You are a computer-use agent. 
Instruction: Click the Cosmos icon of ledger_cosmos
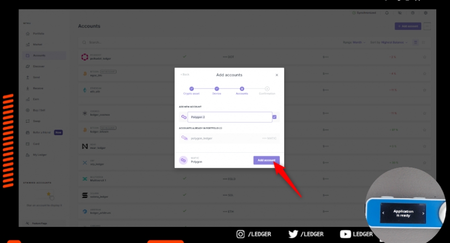point(85,113)
